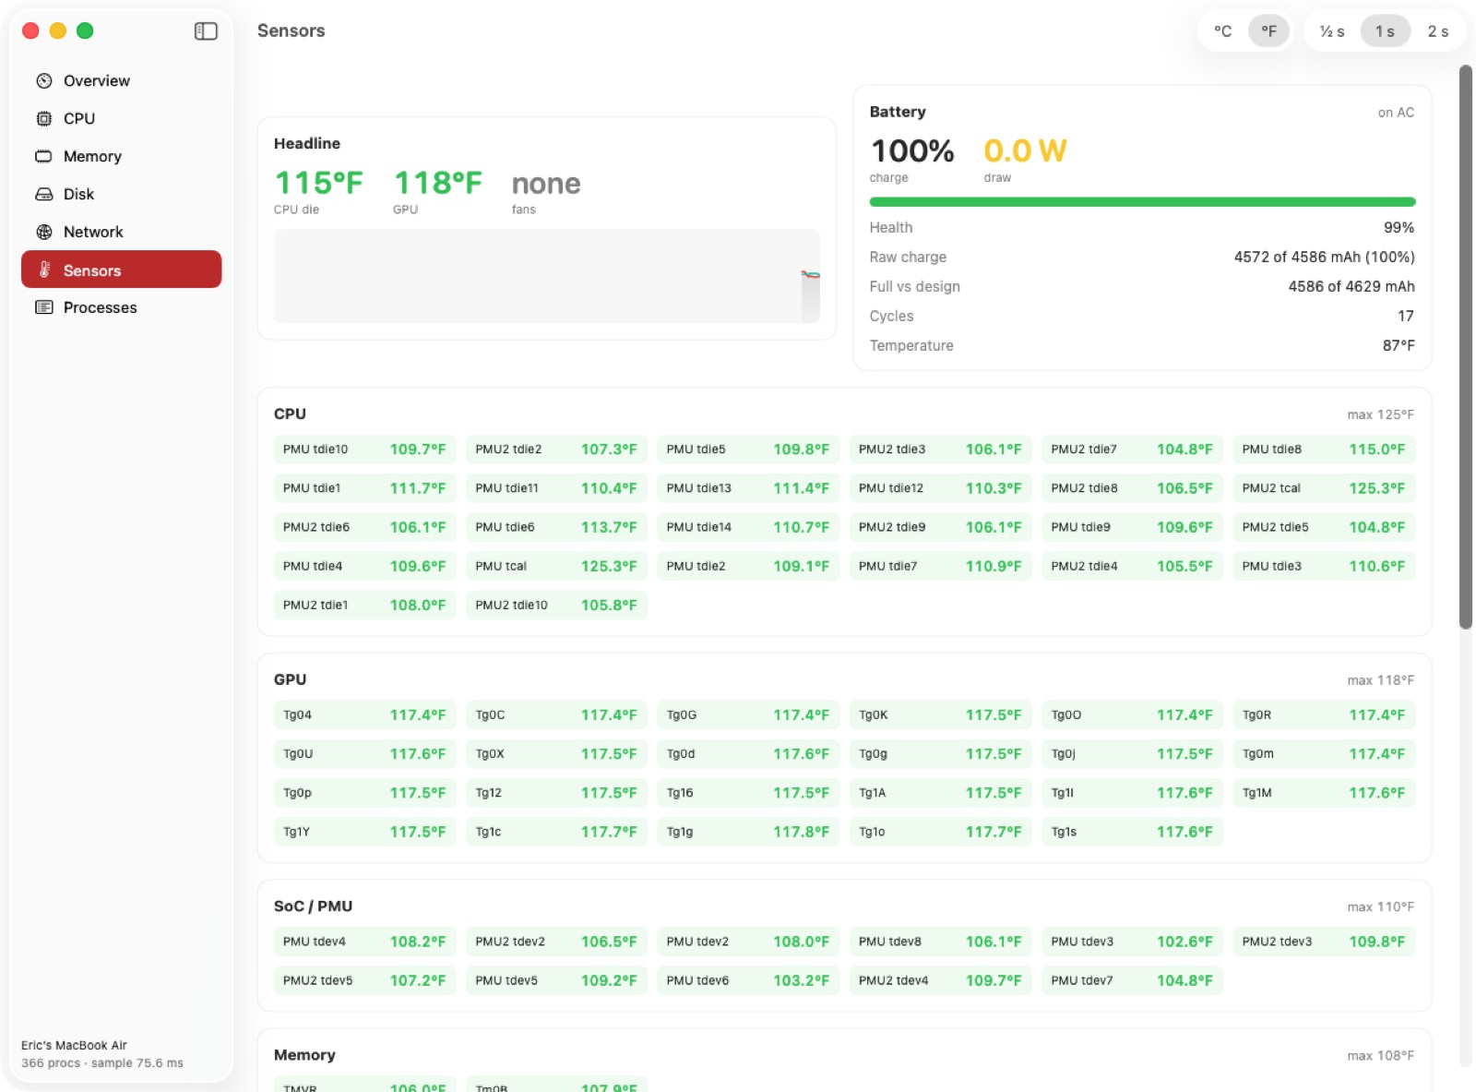
Task: Click the PMU tdie10 sensor cell
Action: point(364,450)
